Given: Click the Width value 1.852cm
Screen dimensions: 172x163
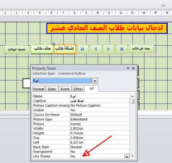Looking at the screenshot, I should (x=100, y=129).
